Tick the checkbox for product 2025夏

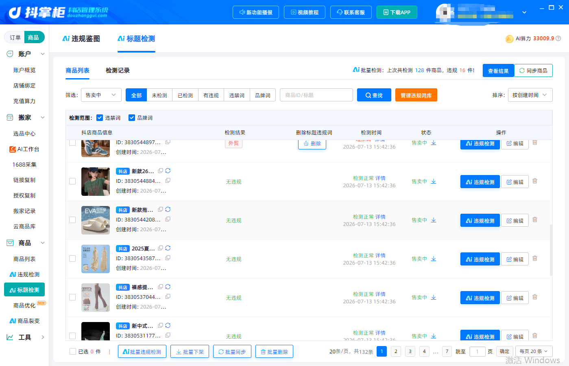72,259
